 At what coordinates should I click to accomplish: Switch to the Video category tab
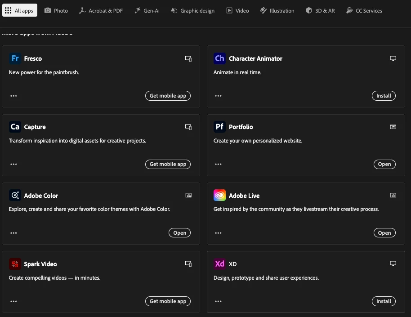tap(238, 10)
